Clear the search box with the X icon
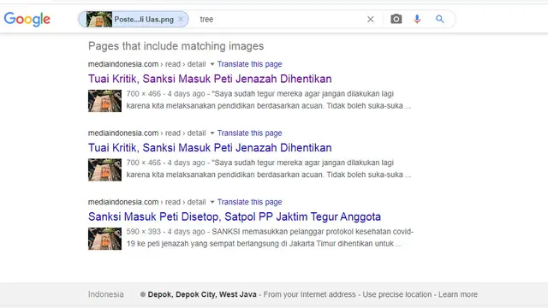548x308 pixels. pyautogui.click(x=371, y=19)
